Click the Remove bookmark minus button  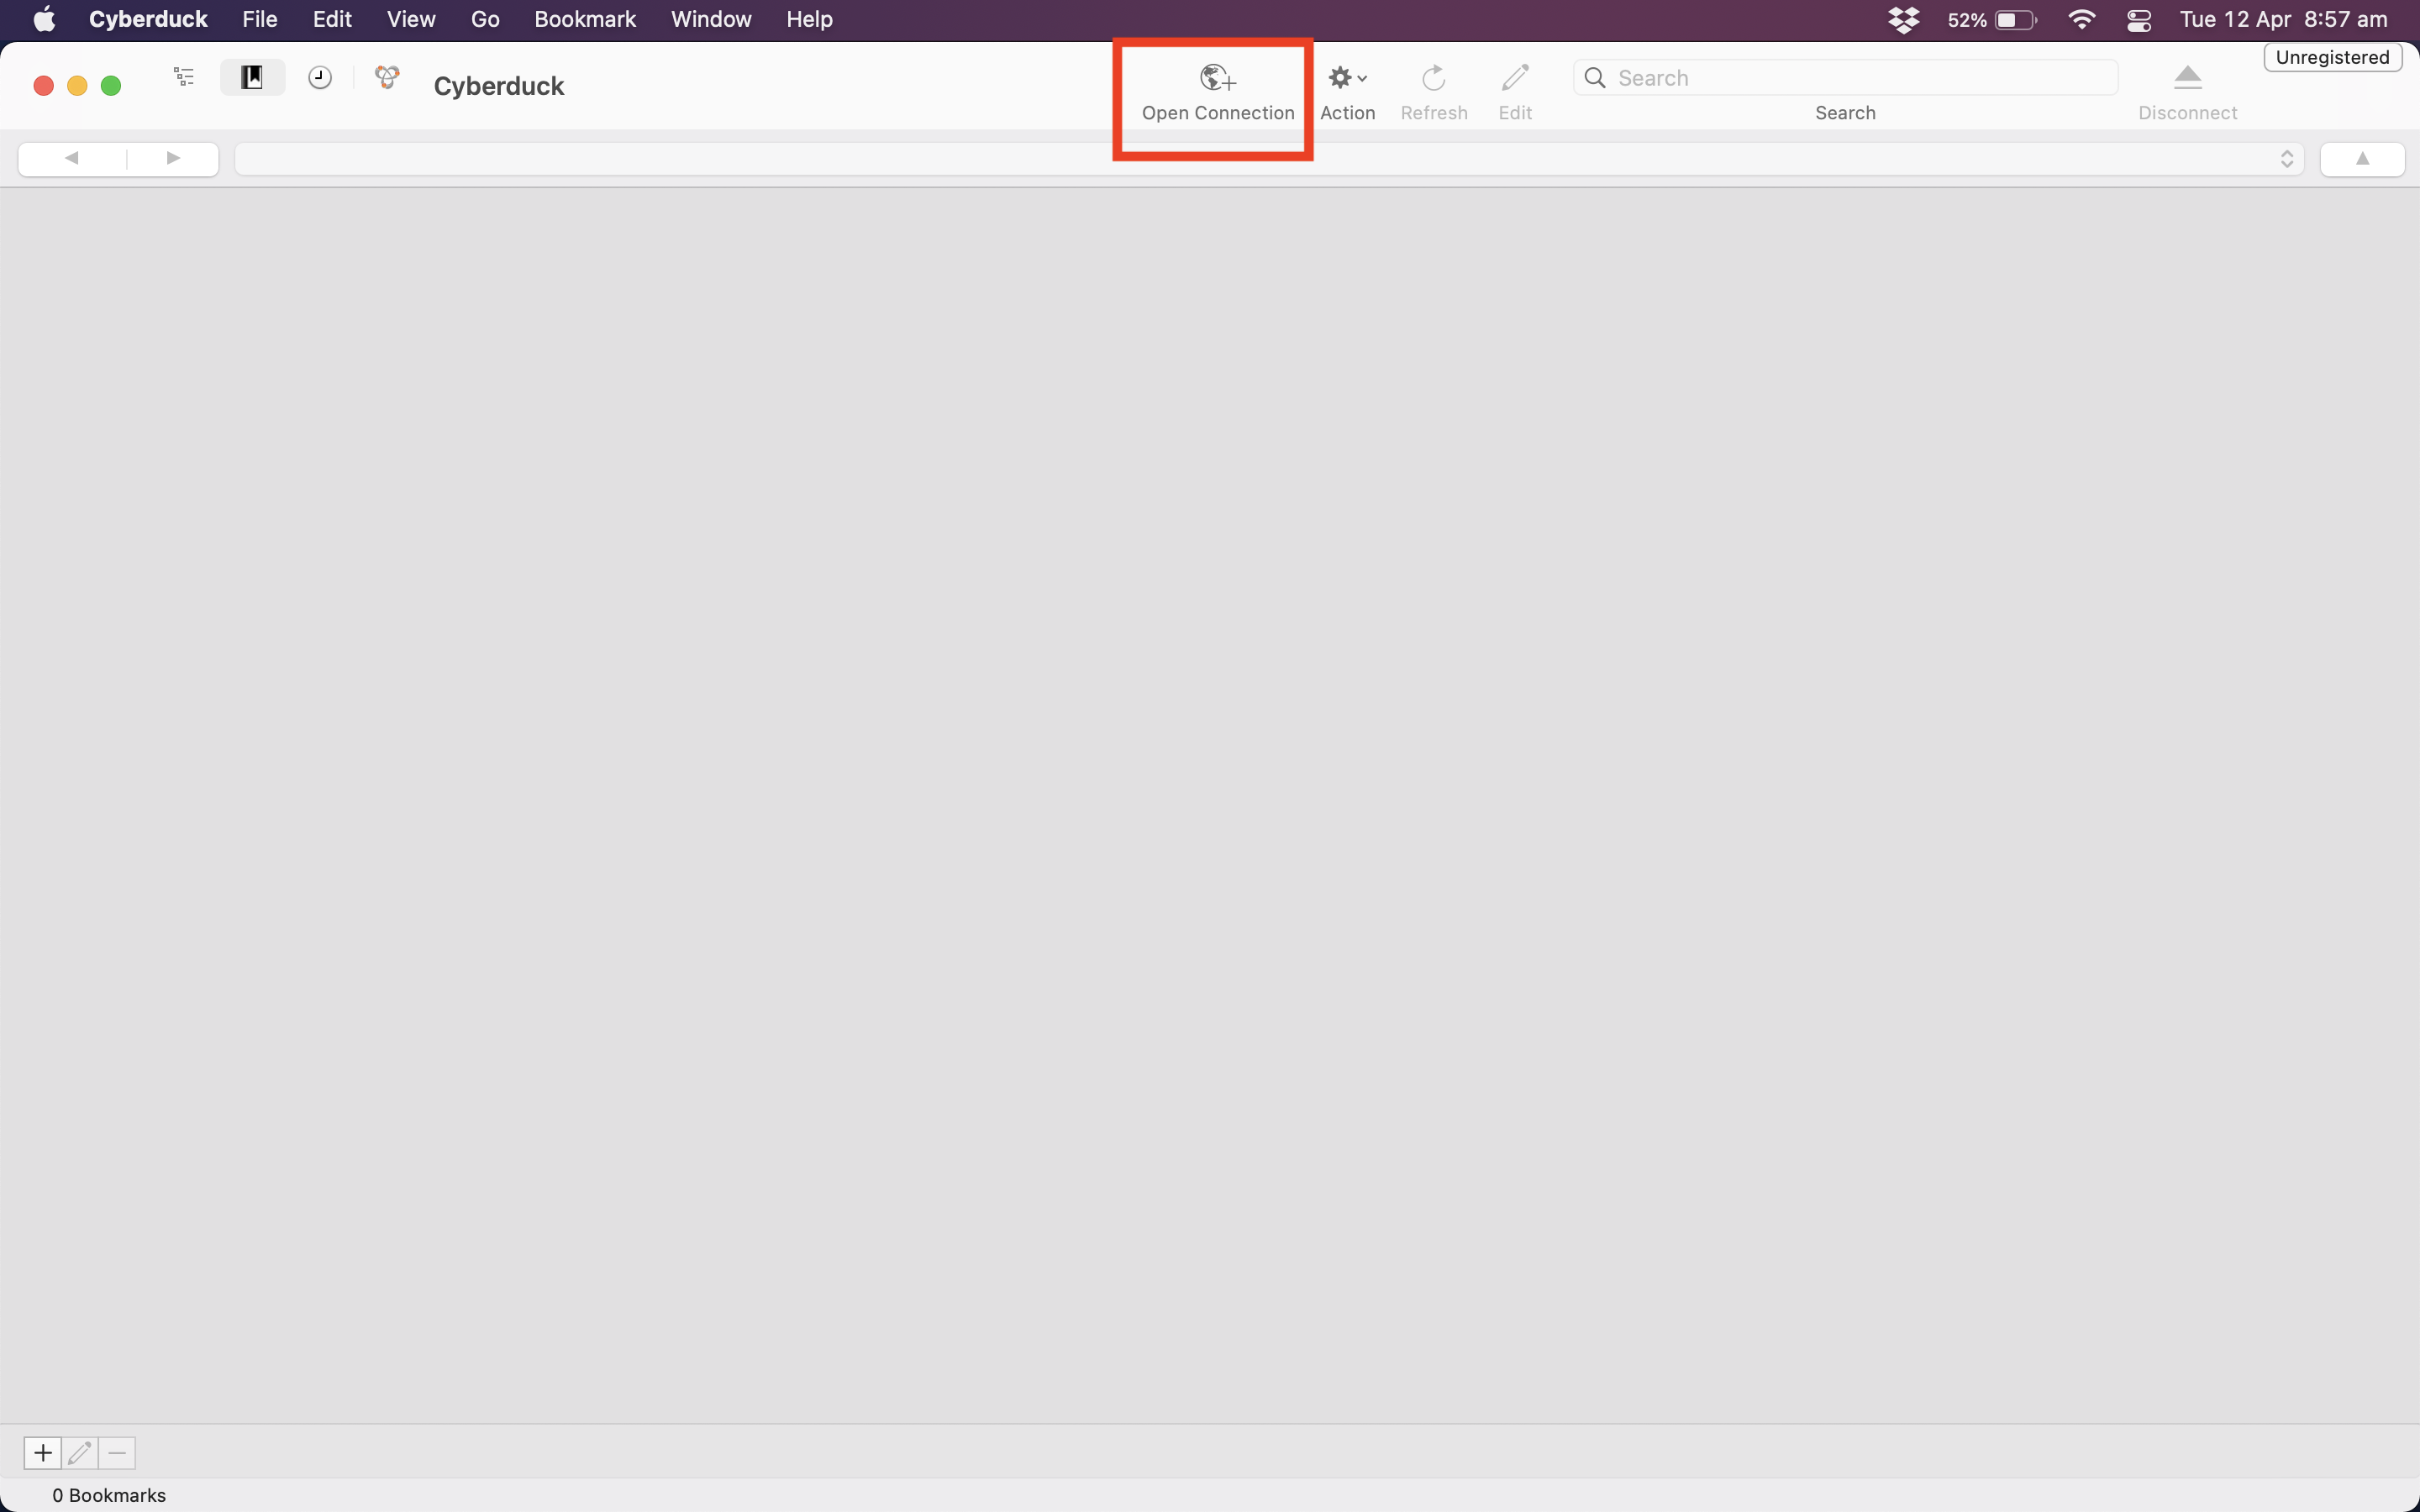[117, 1451]
